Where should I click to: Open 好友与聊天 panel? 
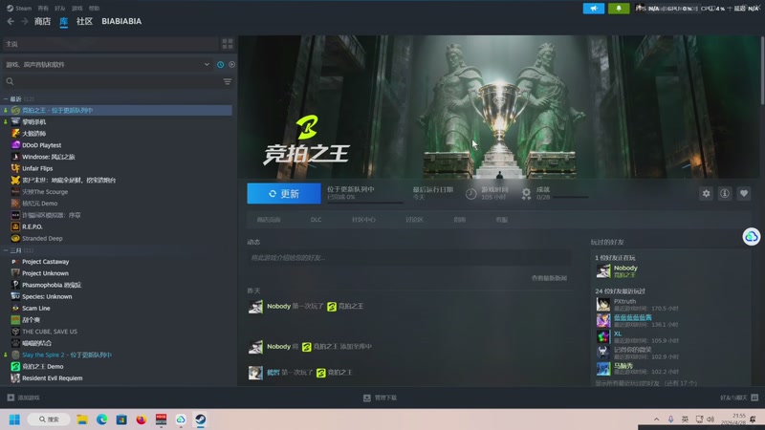click(x=738, y=398)
